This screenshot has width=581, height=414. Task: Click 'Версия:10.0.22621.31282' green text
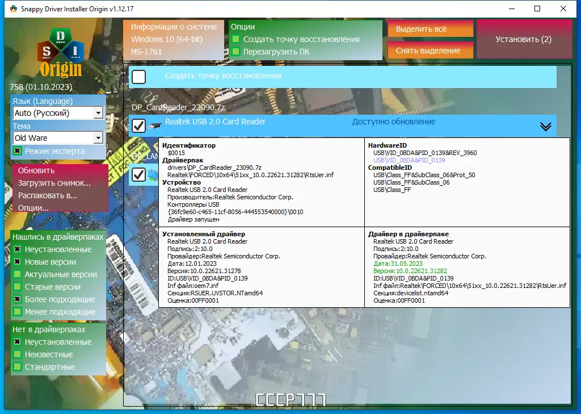[410, 271]
